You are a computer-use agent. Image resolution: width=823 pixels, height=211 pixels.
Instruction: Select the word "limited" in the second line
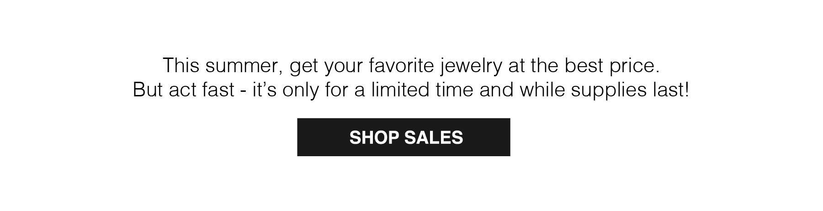pos(400,90)
